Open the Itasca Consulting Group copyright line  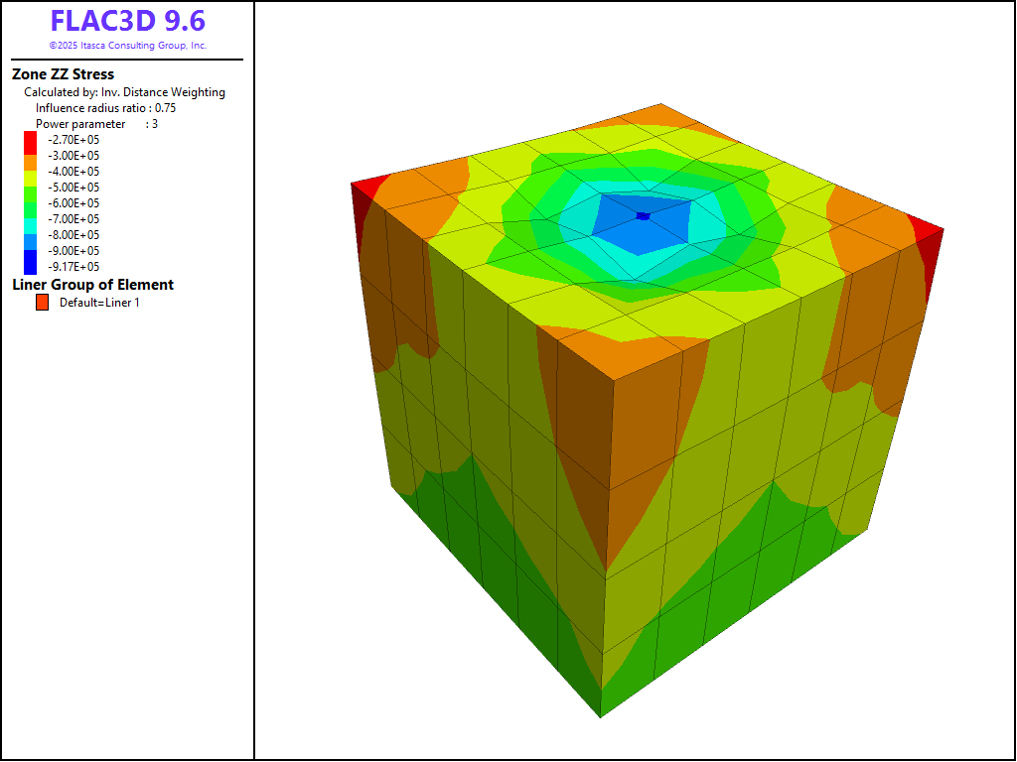(x=128, y=46)
